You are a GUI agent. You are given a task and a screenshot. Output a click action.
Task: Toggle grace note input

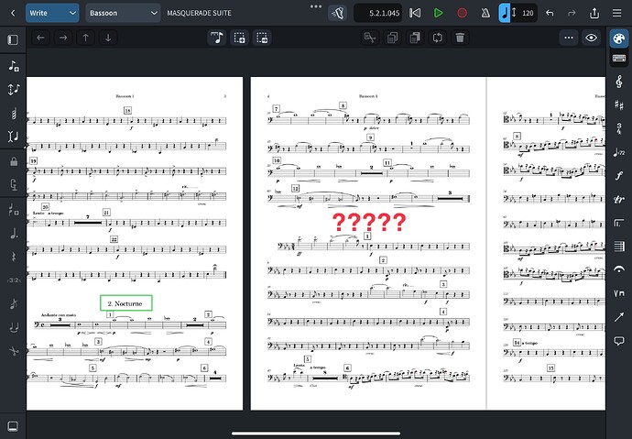click(x=14, y=304)
